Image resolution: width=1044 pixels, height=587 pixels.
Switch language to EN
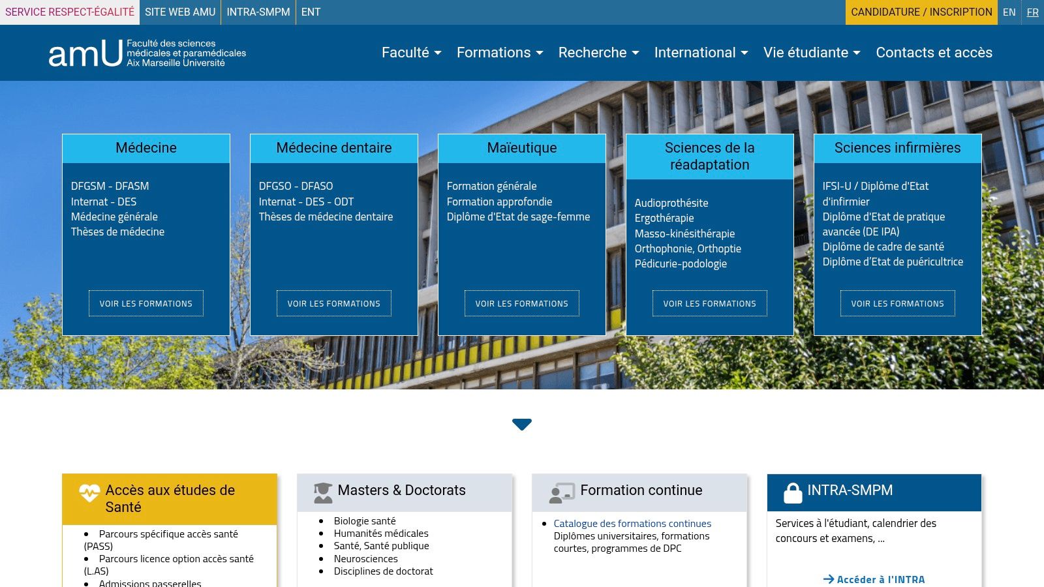(1009, 12)
